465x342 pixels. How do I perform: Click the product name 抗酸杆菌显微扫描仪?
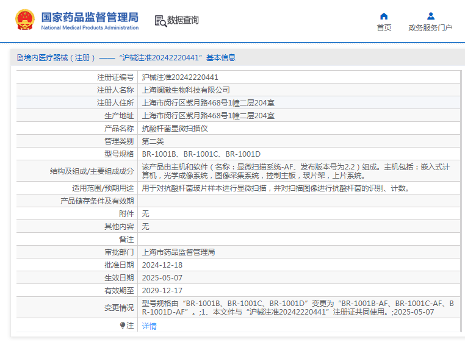pyautogui.click(x=175, y=129)
